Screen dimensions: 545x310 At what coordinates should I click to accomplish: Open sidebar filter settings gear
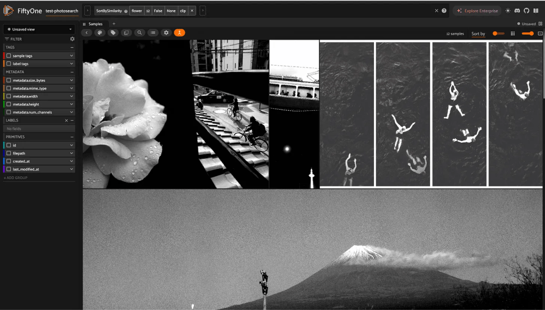(x=72, y=39)
